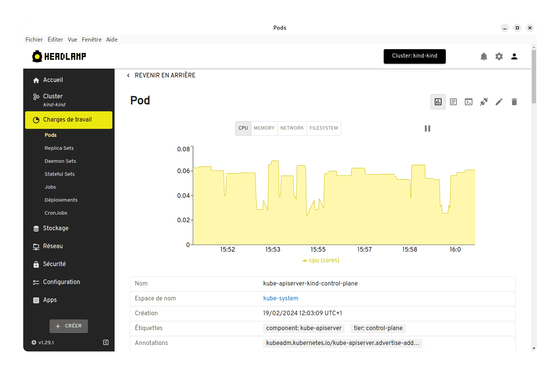Select Daemon Sets in the sidebar
This screenshot has height=377, width=560.
[x=60, y=161]
